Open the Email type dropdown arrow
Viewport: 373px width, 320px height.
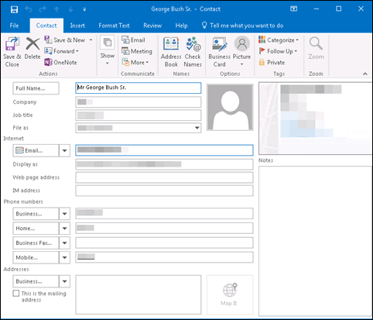point(64,150)
